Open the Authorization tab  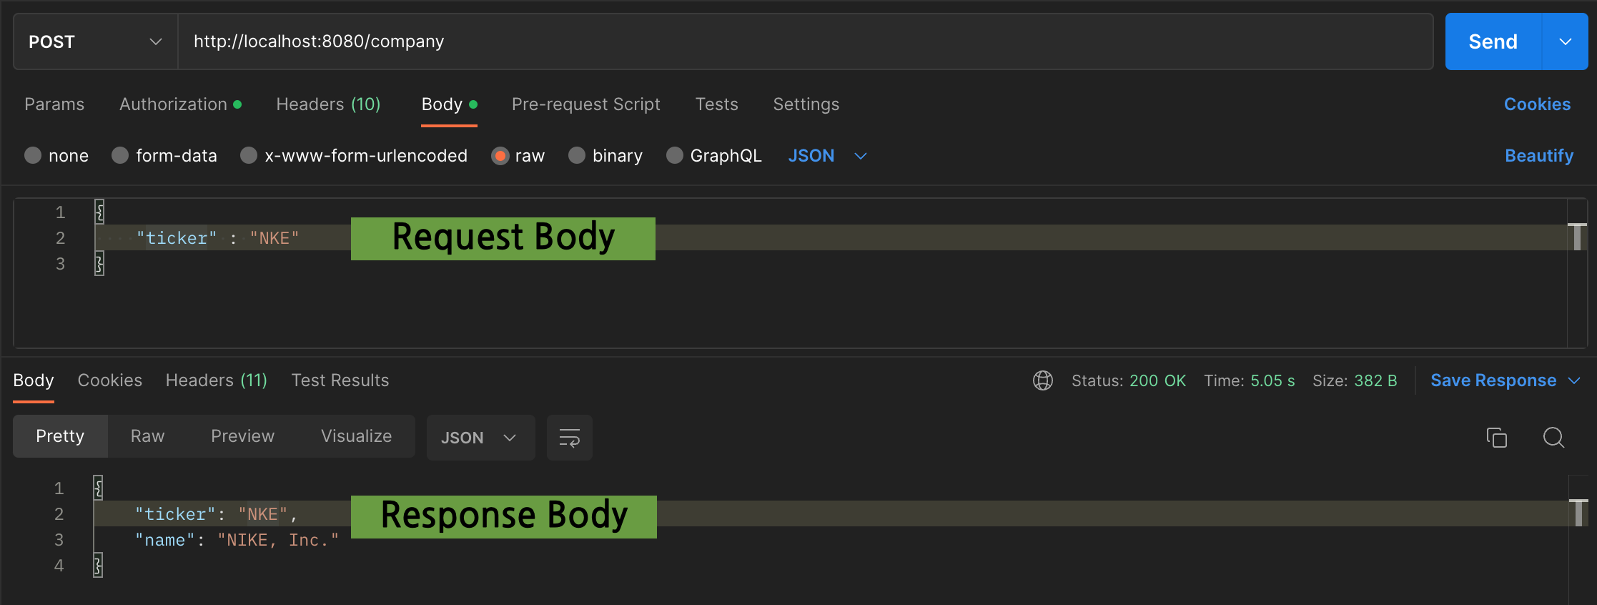(x=180, y=104)
